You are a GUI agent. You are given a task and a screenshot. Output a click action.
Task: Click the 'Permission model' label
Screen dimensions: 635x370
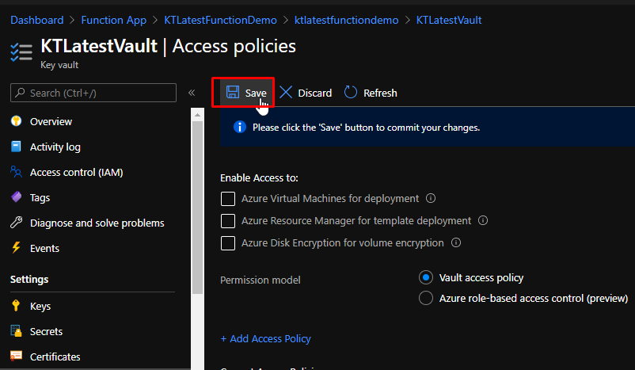[260, 280]
